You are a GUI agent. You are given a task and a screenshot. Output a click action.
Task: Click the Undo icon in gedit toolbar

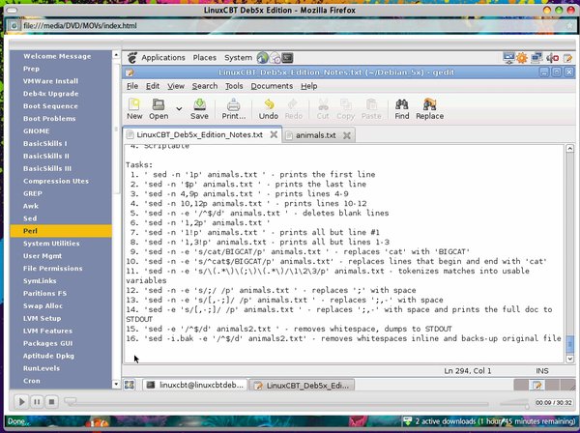coord(269,104)
